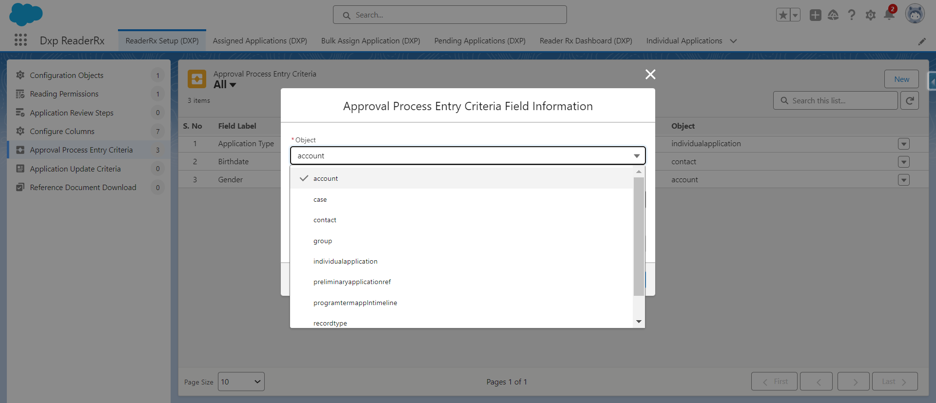Click the notifications bell icon

(x=889, y=15)
